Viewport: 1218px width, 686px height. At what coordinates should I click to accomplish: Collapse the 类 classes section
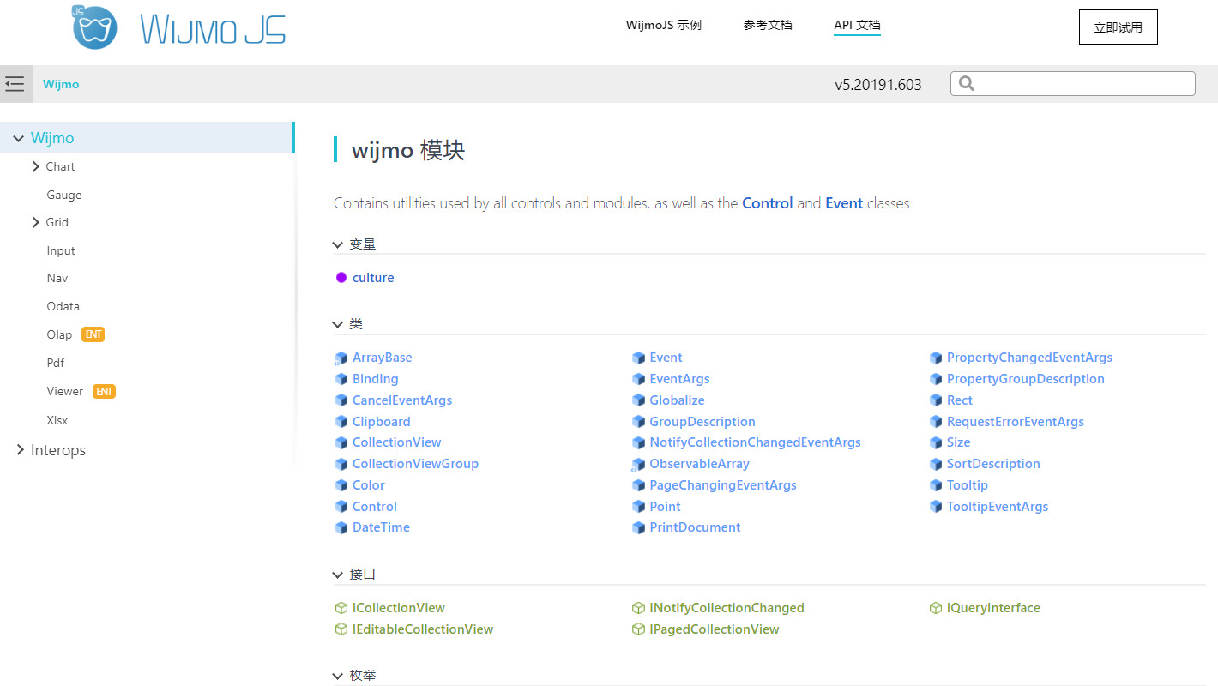[338, 324]
